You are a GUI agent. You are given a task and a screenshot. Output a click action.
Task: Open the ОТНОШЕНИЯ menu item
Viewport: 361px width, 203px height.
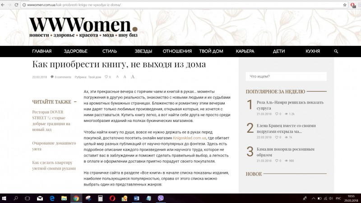pos(177,51)
